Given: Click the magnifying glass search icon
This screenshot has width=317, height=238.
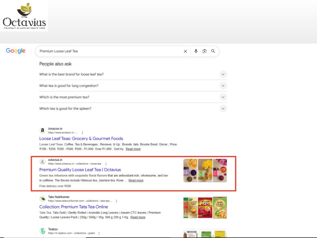Looking at the screenshot, I should (213, 51).
